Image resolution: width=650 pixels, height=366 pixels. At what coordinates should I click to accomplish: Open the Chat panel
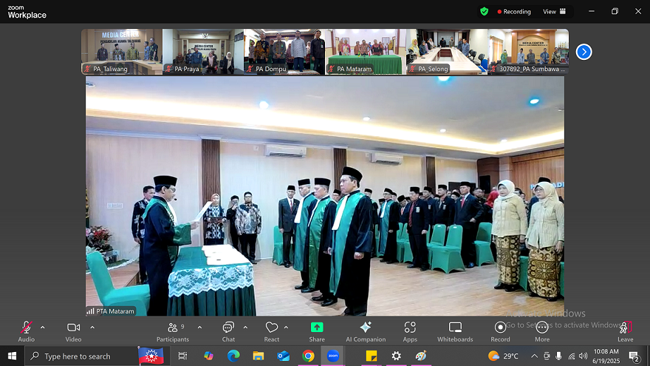(228, 331)
